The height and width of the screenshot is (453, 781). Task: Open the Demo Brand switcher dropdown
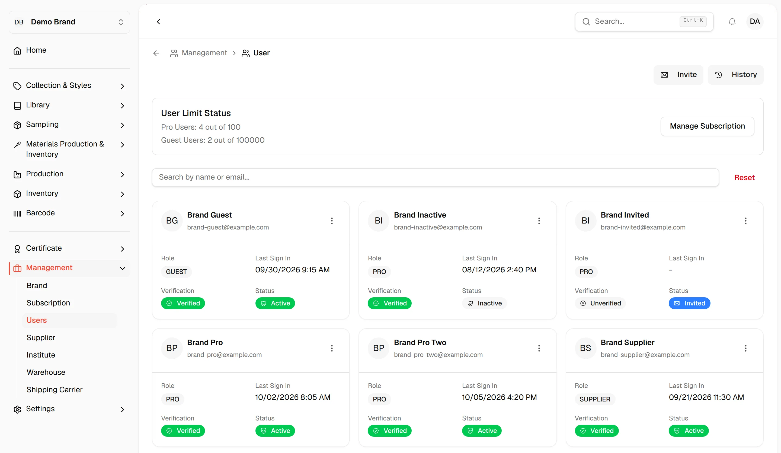(x=69, y=22)
